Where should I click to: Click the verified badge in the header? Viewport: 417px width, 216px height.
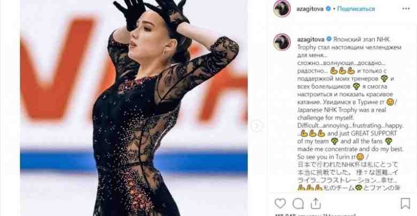tap(328, 9)
